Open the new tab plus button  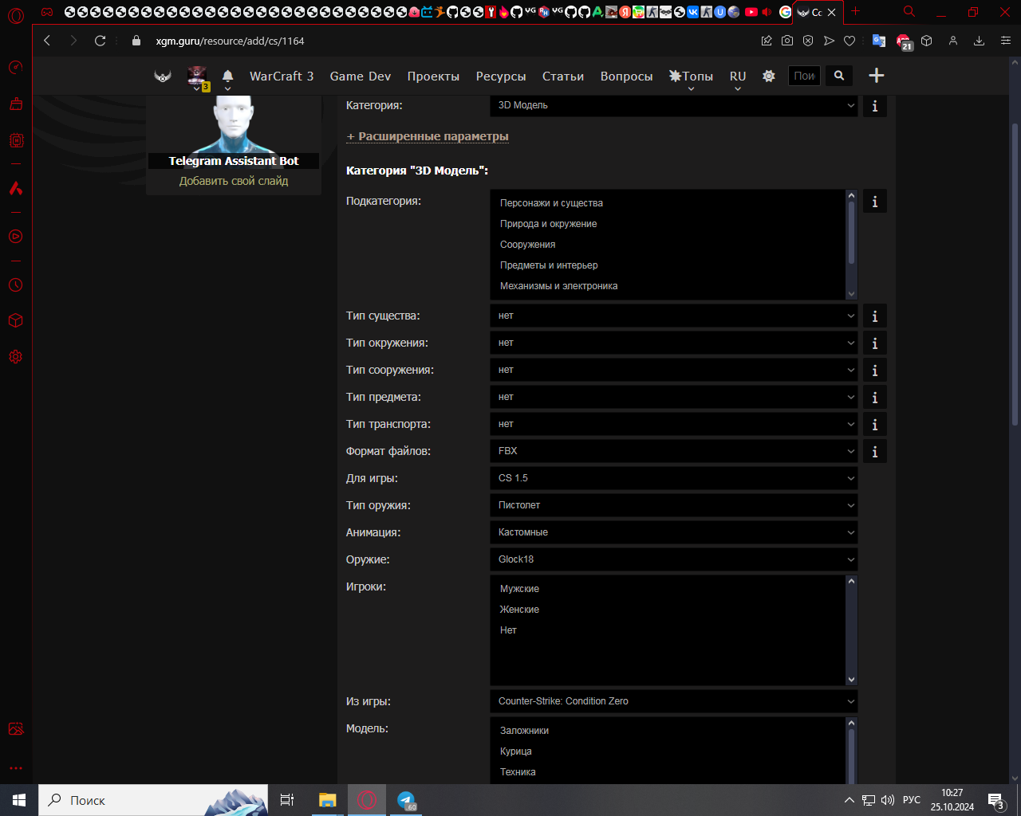click(856, 11)
